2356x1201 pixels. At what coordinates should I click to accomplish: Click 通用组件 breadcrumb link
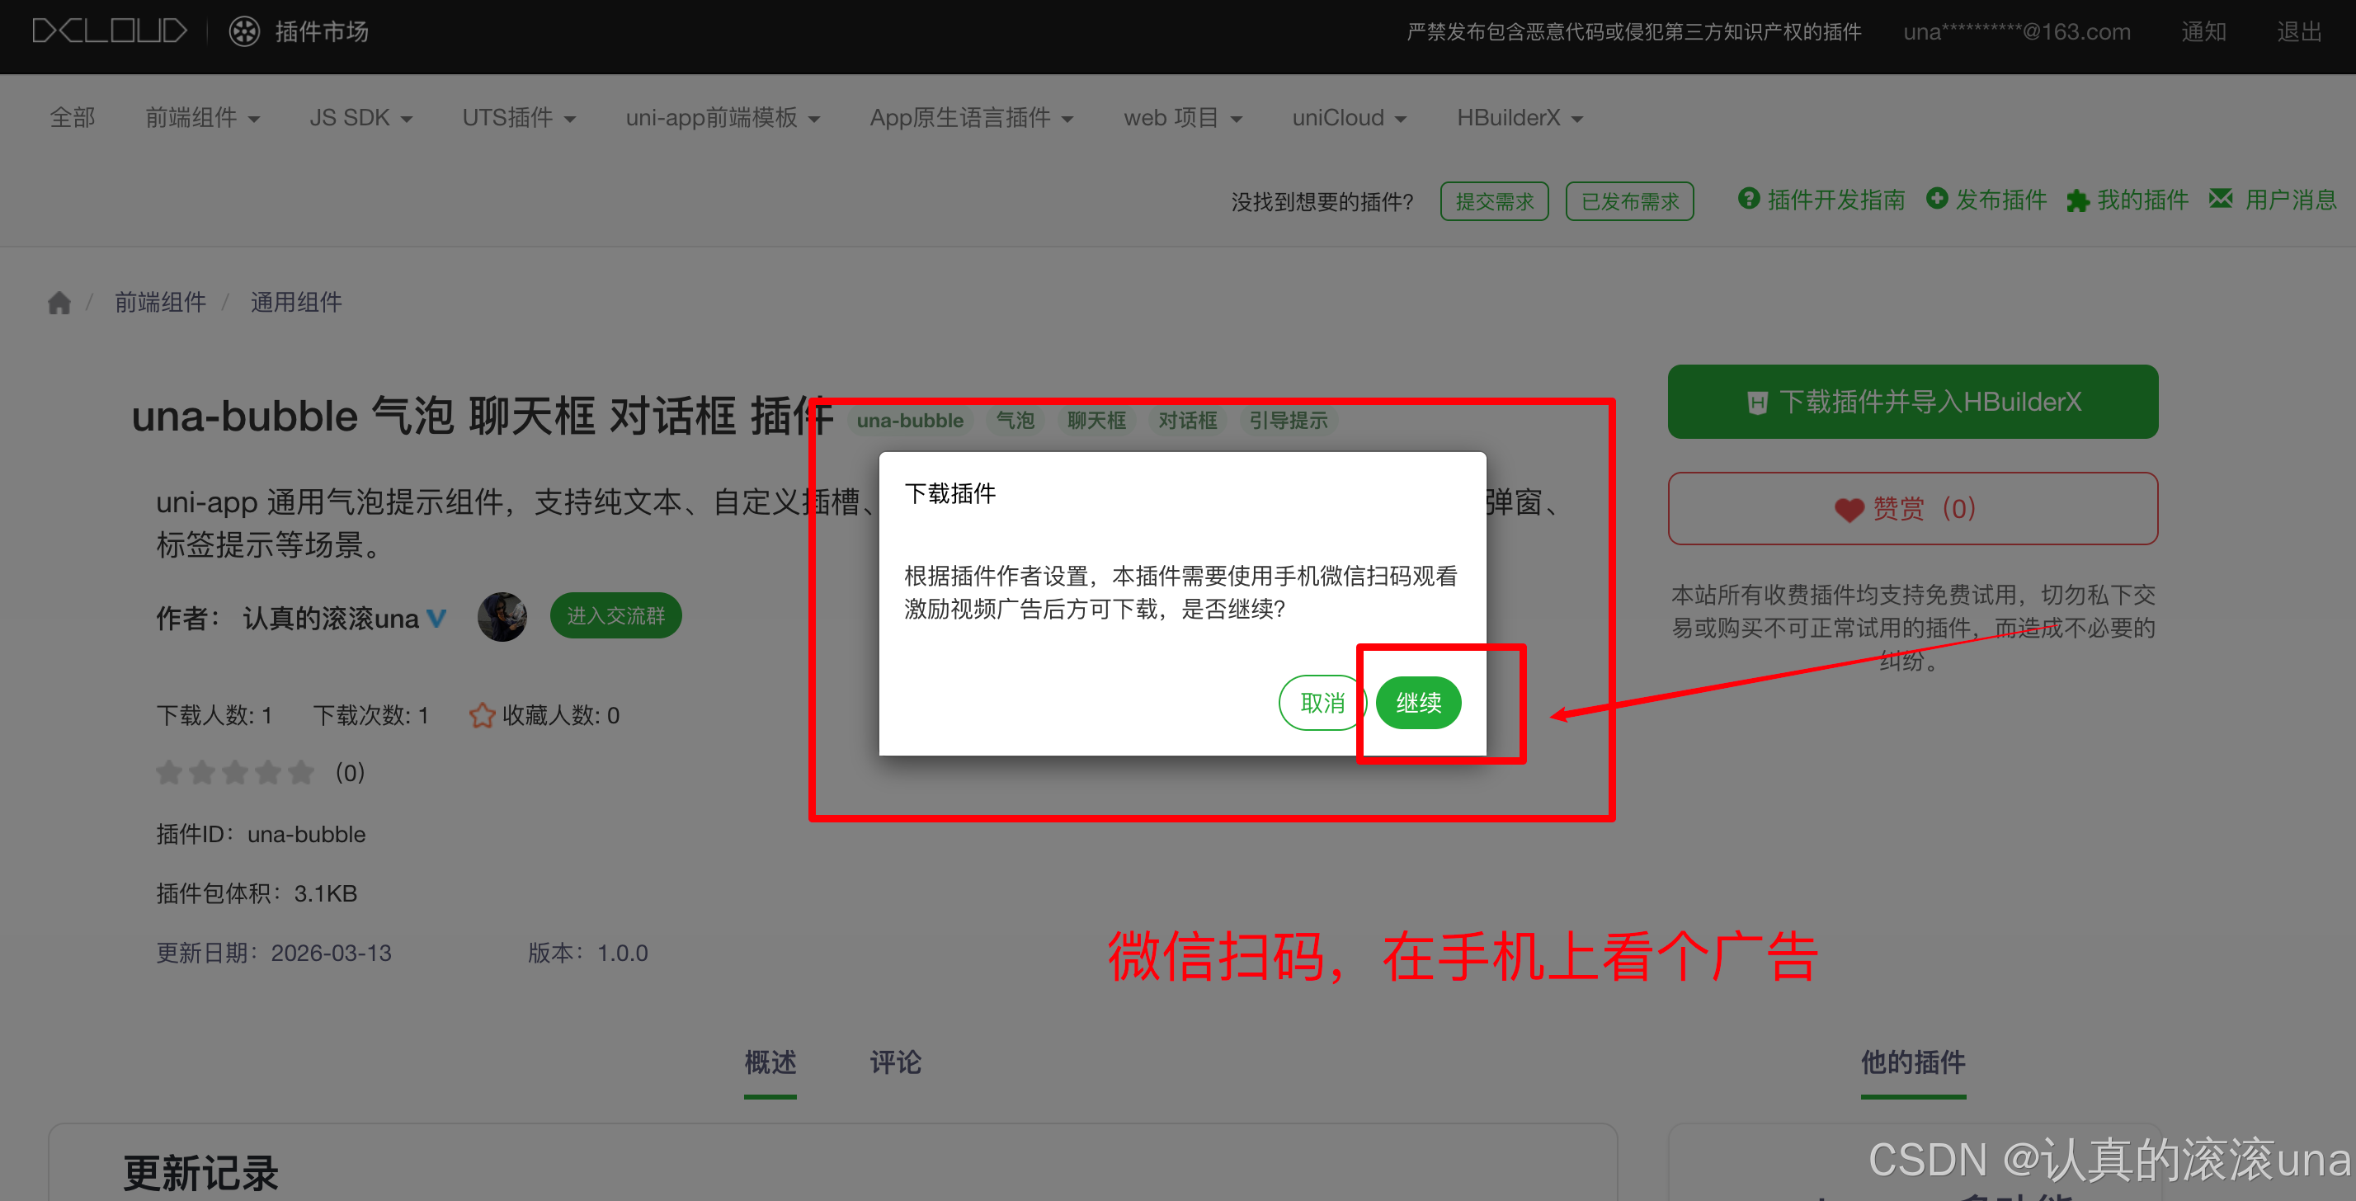pyautogui.click(x=295, y=303)
